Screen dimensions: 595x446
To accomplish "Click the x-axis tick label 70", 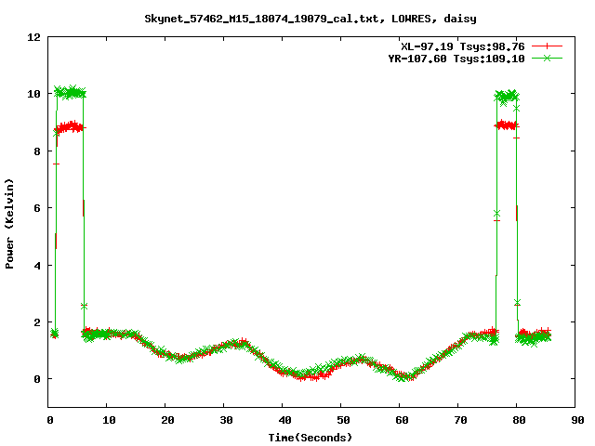I will pos(460,420).
